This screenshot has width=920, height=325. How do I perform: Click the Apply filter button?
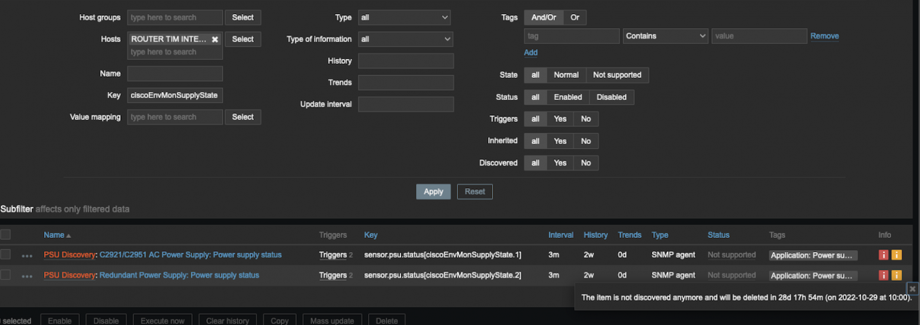[x=433, y=191]
